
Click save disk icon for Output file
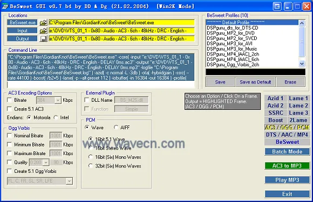coord(43,39)
